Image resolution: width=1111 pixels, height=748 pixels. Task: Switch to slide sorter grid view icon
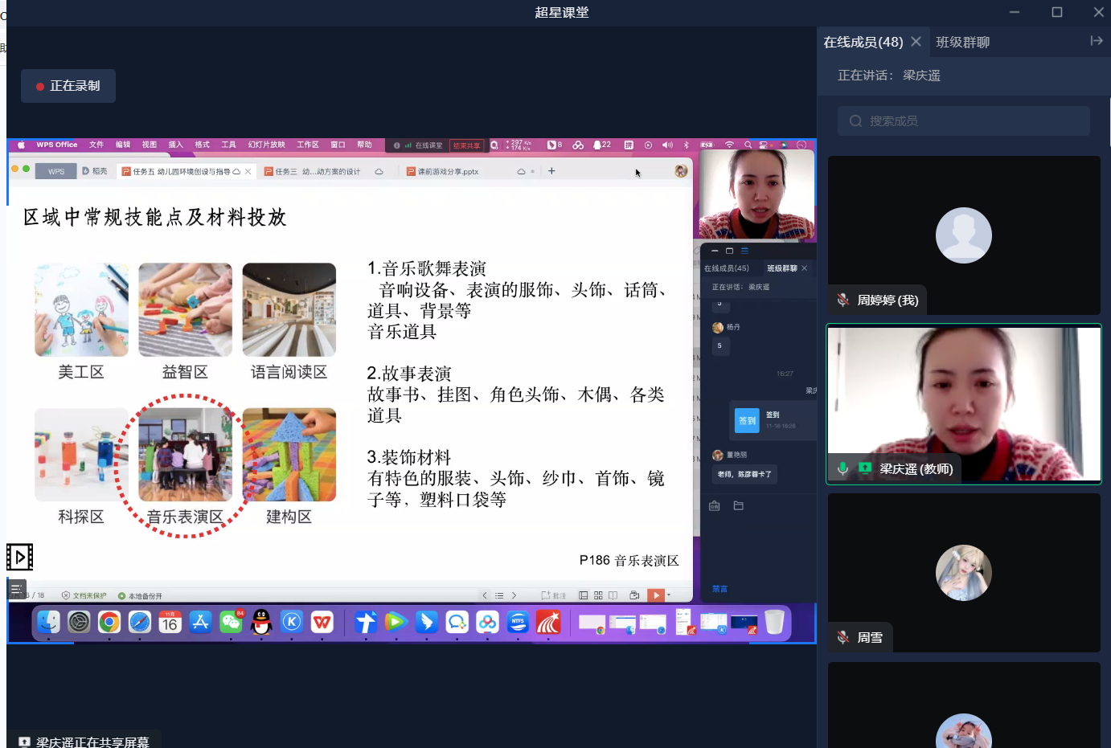point(598,595)
